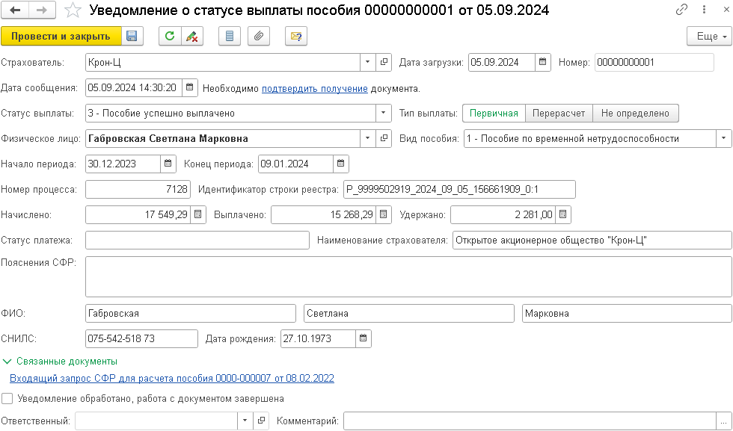Collapse the 'Связанные документы' section
Screen dimensions: 733x431
pyautogui.click(x=7, y=362)
